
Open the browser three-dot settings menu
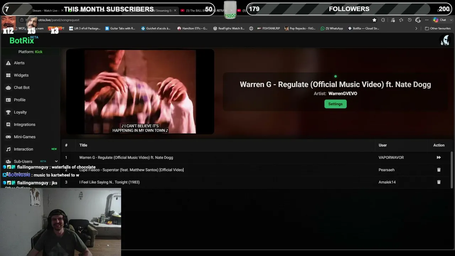point(427,20)
